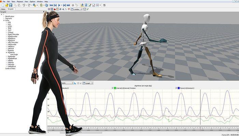This screenshot has width=239, height=136.
Task: Click the gray record button
Action: coord(73,5)
